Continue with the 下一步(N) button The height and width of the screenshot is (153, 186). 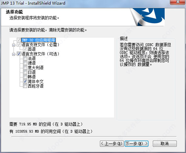pos(136,143)
